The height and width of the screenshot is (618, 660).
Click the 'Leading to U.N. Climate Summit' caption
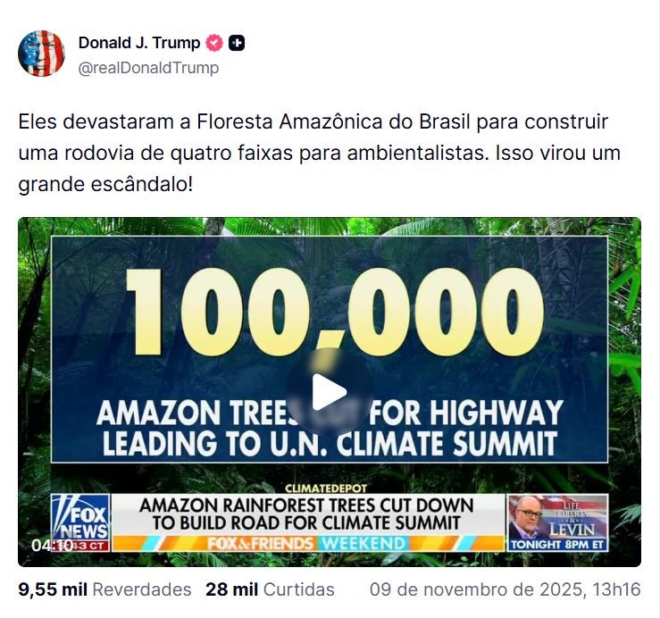pyautogui.click(x=329, y=444)
